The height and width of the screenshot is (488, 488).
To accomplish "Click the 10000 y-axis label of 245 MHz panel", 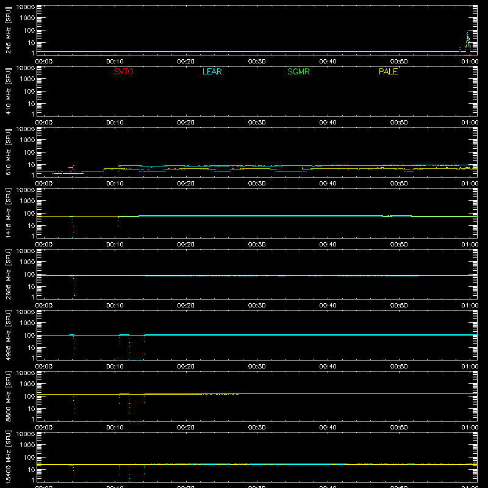I will coord(26,7).
